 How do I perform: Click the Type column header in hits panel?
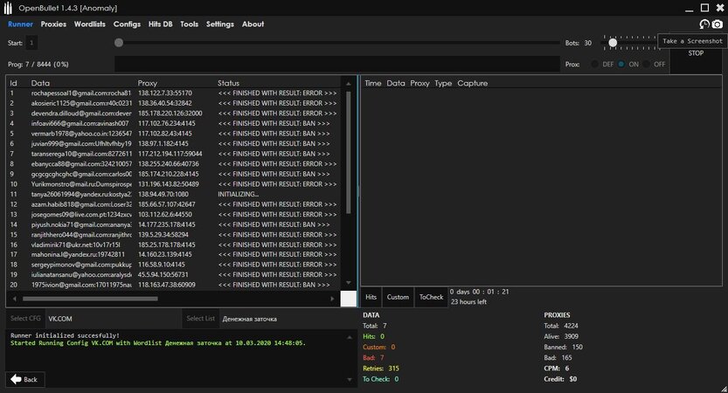(443, 83)
